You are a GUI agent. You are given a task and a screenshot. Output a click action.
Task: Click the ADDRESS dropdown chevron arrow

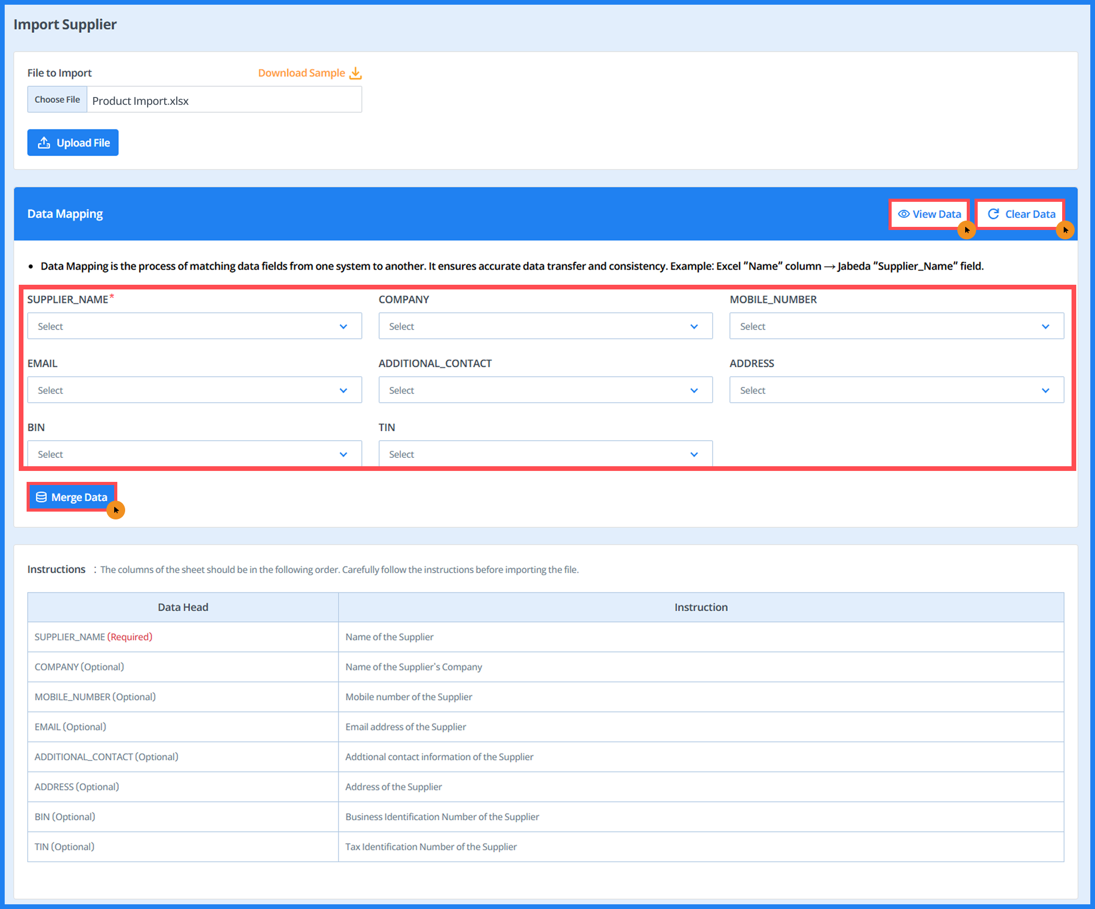pos(1045,391)
